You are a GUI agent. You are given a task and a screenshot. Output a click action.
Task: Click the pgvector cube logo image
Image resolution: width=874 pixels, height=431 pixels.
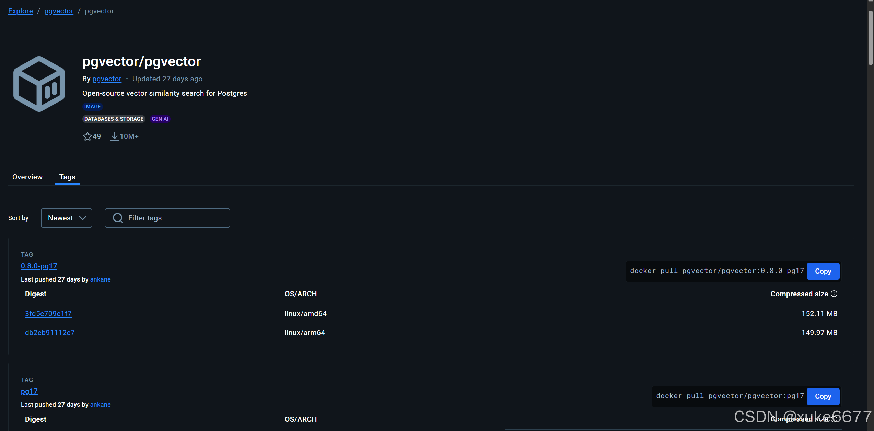[39, 84]
